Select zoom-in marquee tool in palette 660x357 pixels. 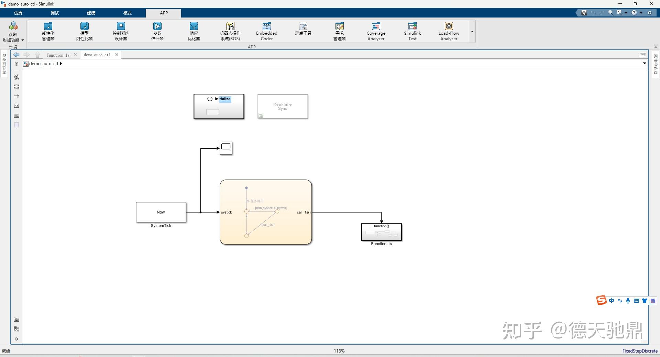[x=16, y=77]
